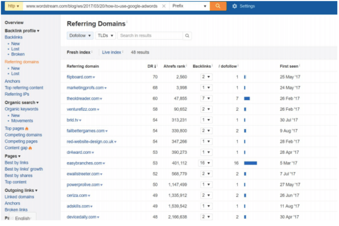This screenshot has width=339, height=226.
Task: Click the fire icon next to Top pages
Action: click(x=27, y=129)
